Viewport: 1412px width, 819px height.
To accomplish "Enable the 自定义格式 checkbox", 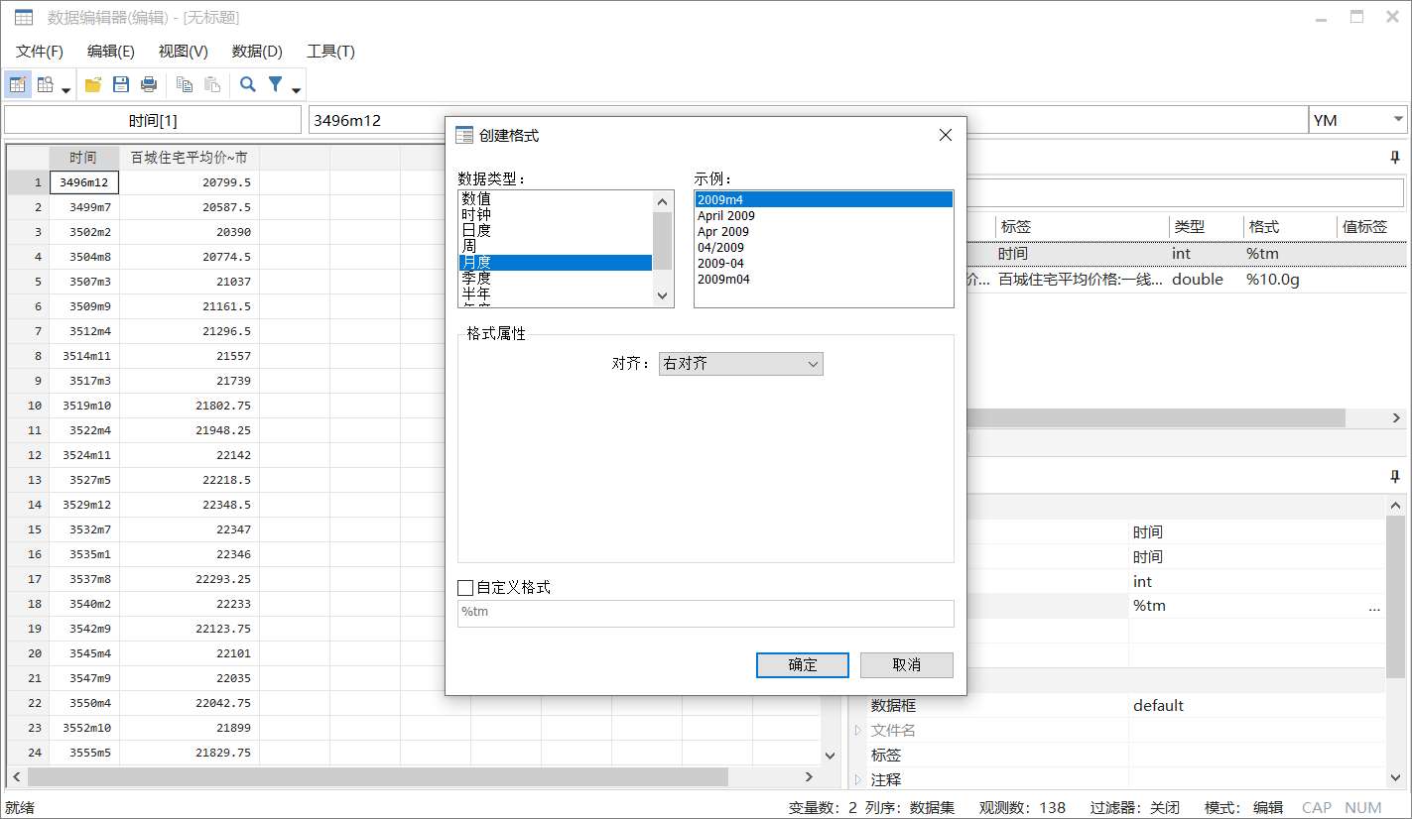I will click(x=465, y=588).
